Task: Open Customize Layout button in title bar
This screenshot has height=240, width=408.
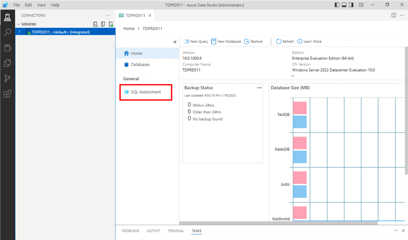Action: [361, 5]
